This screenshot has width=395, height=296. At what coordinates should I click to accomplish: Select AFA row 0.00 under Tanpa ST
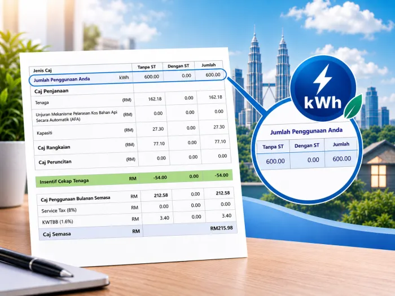click(158, 113)
